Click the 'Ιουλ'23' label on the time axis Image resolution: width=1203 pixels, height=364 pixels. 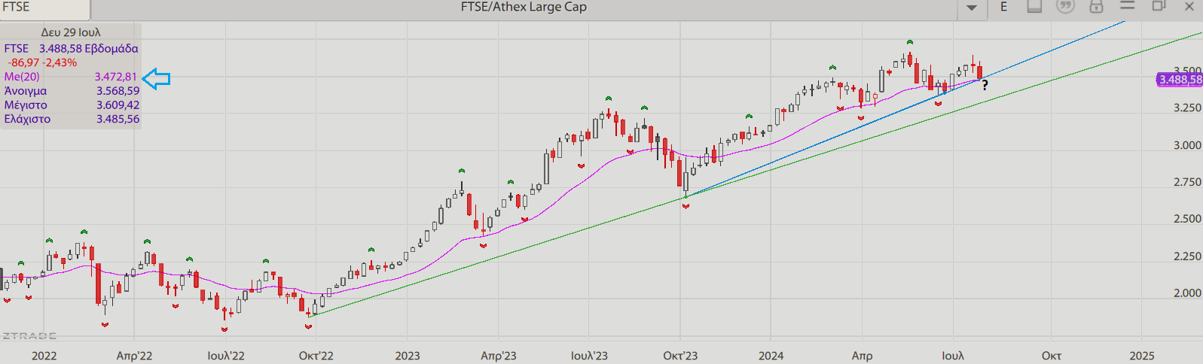coord(589,356)
